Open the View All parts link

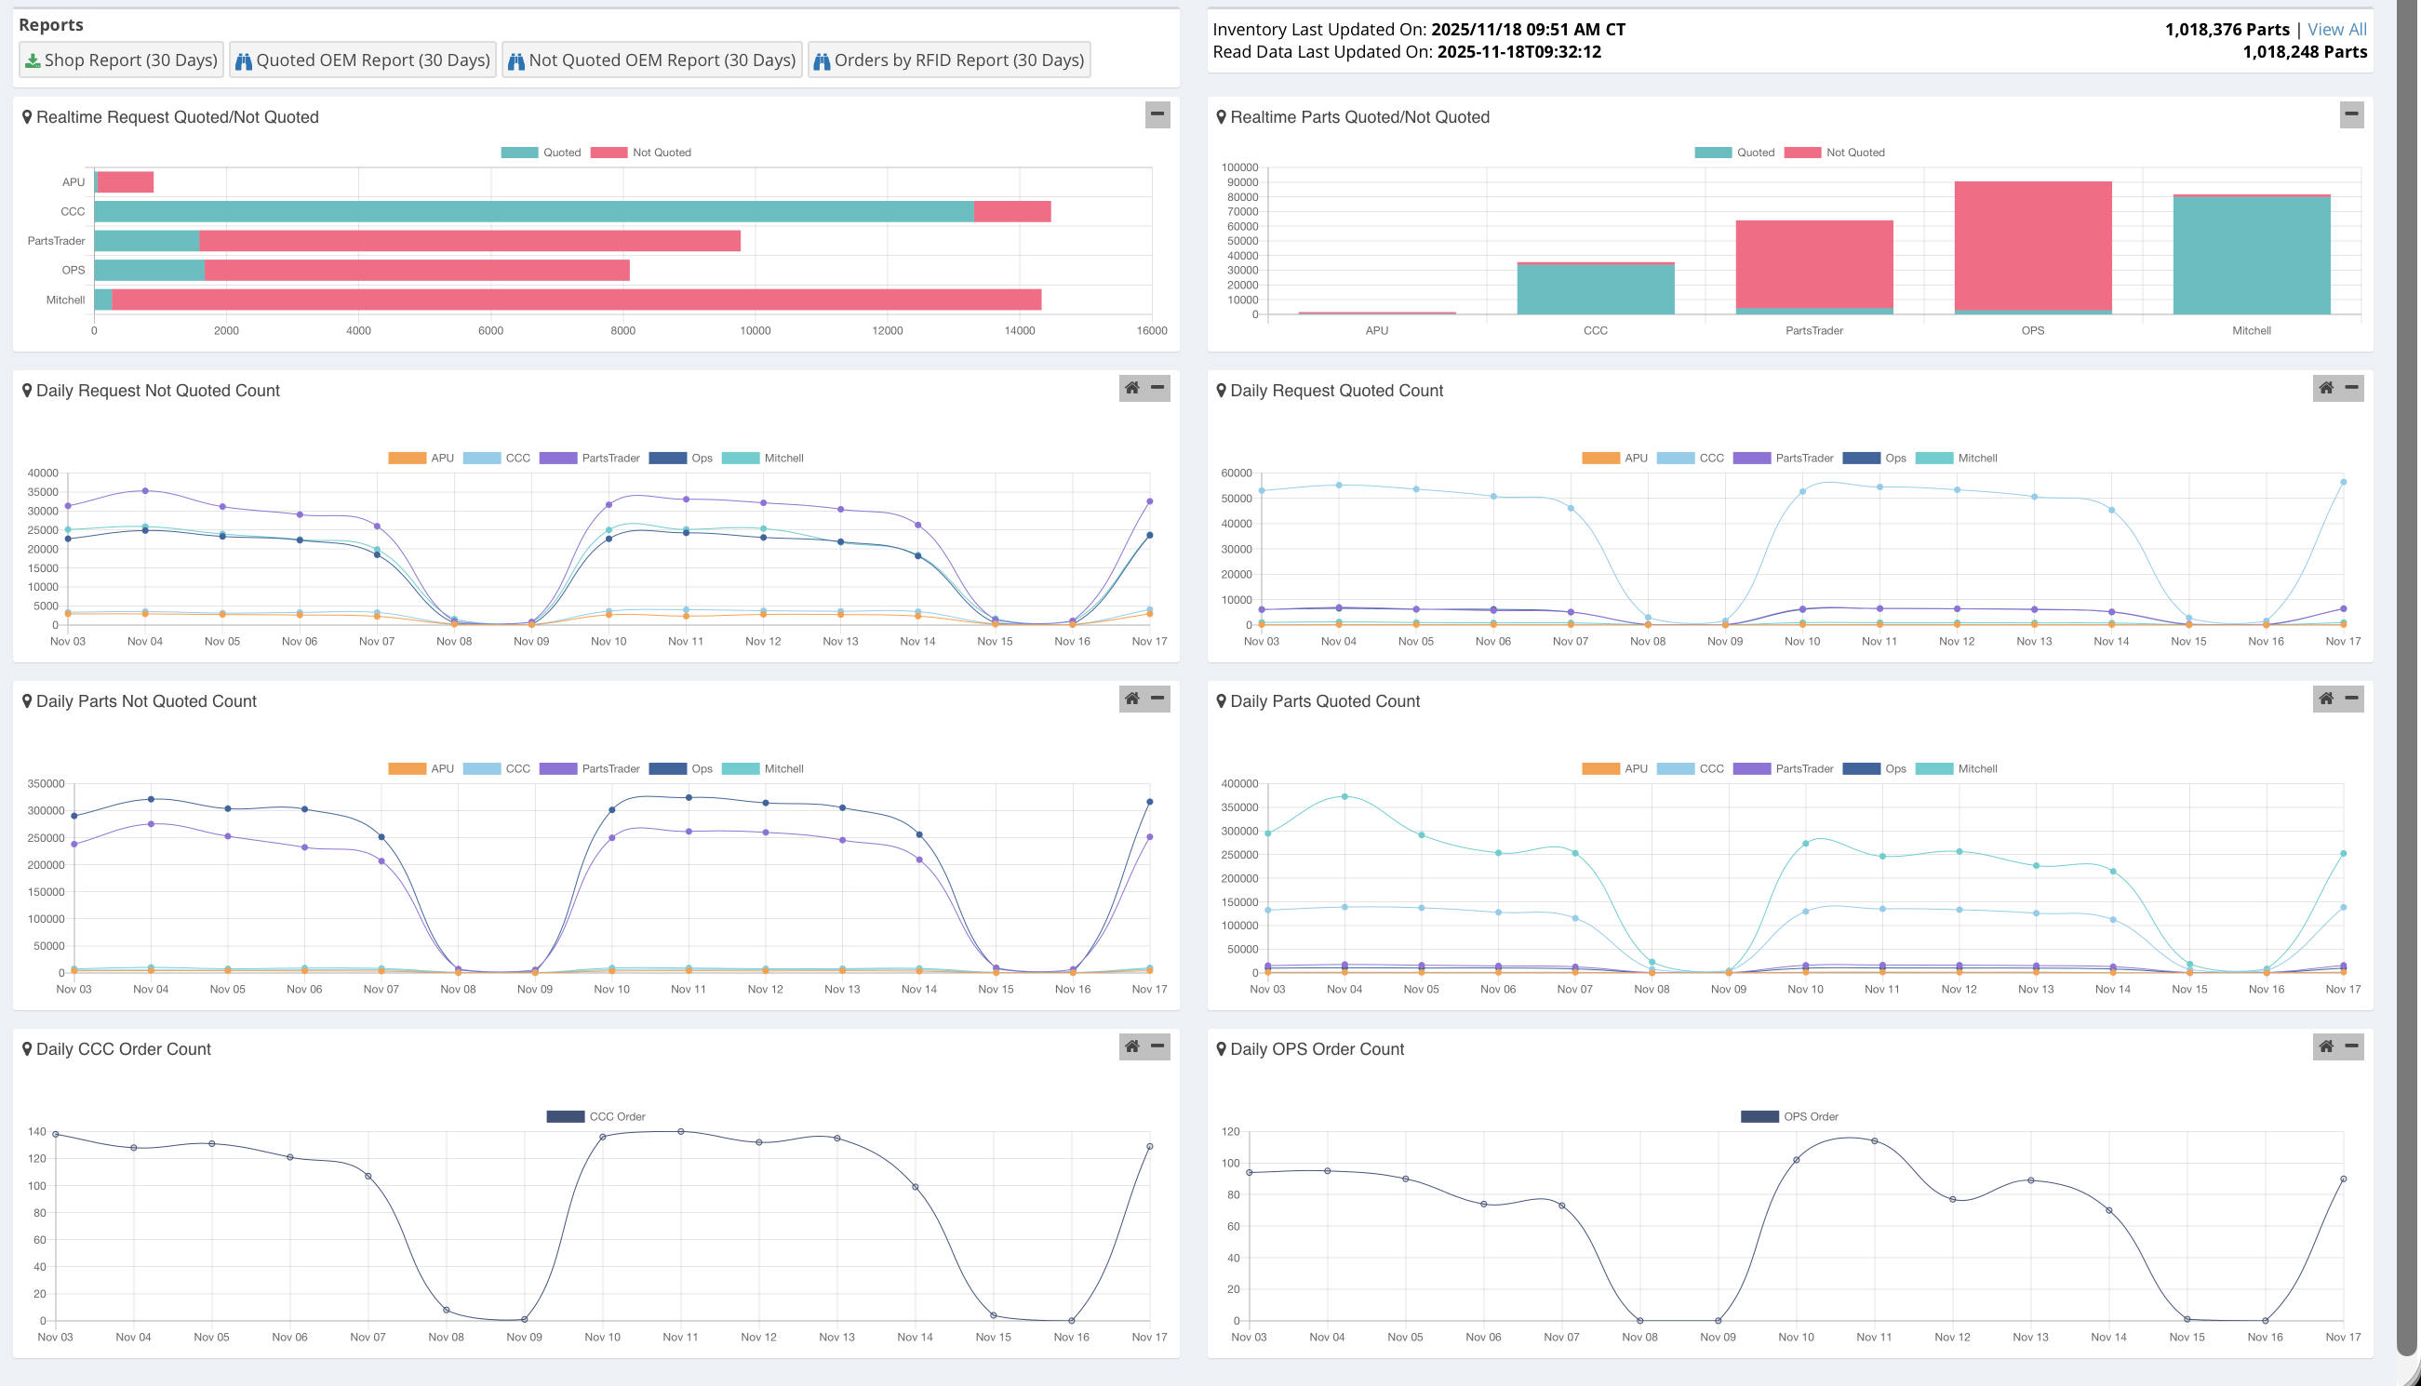2336,30
